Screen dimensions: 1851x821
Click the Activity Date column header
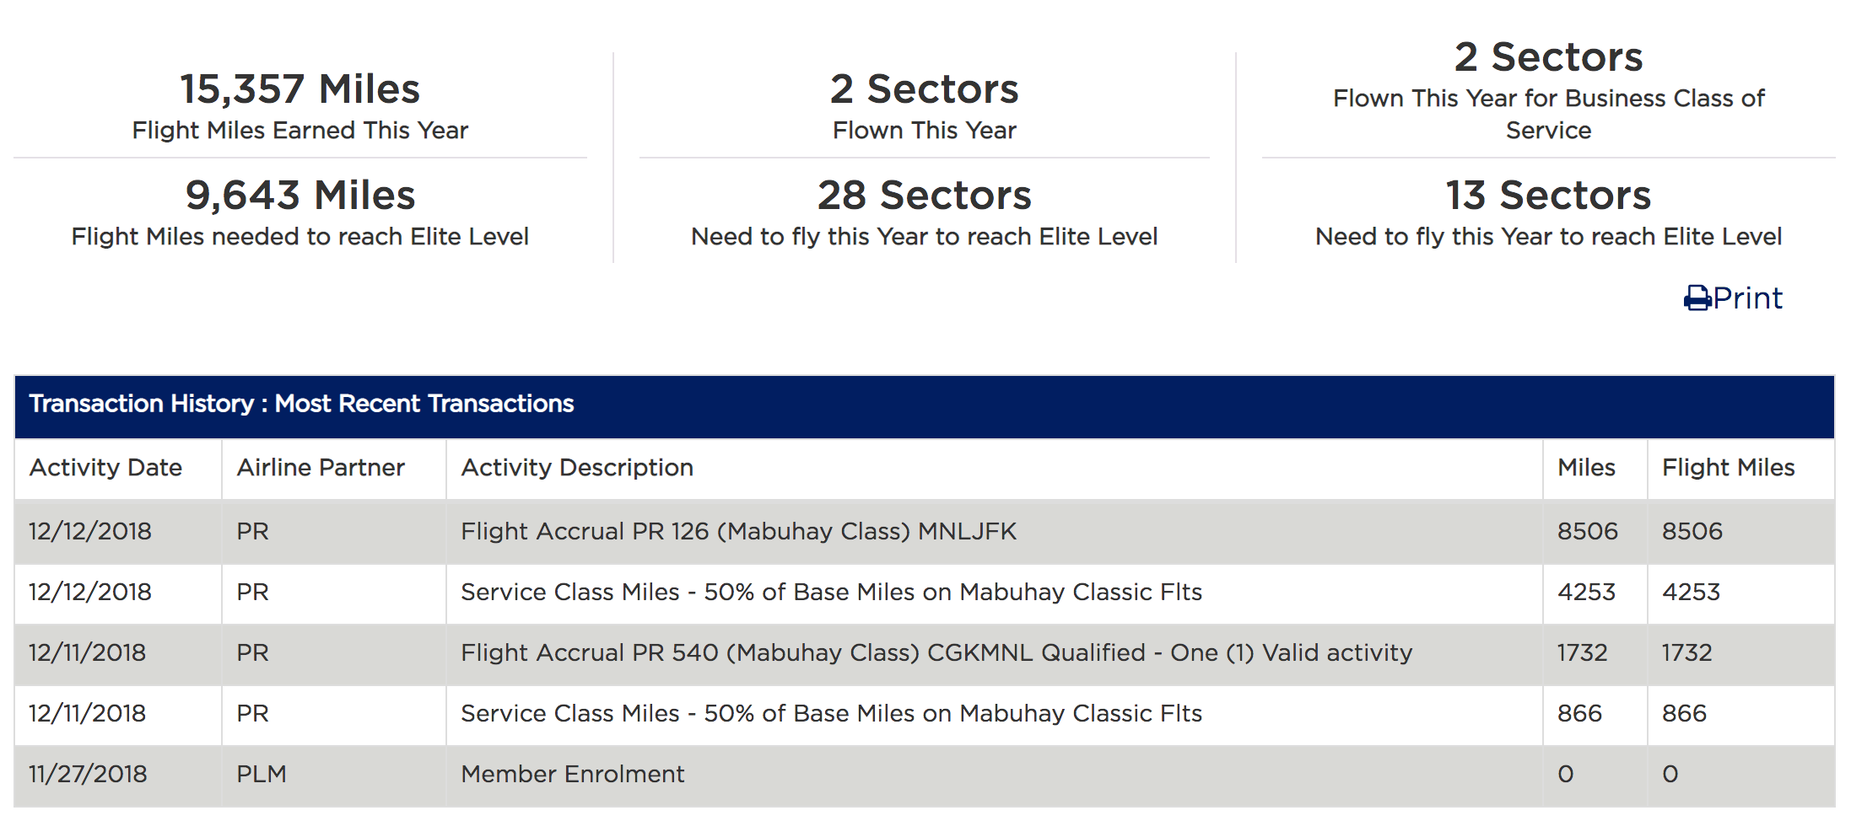click(105, 468)
